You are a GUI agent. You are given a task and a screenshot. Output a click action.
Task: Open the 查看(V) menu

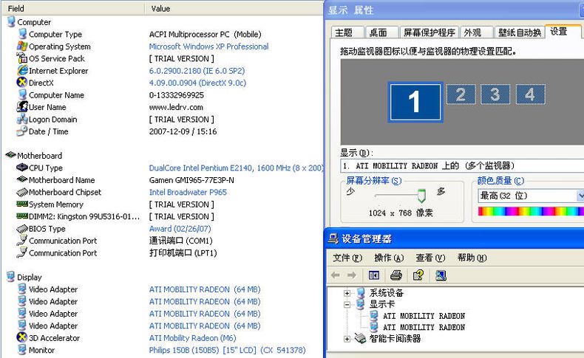click(430, 258)
